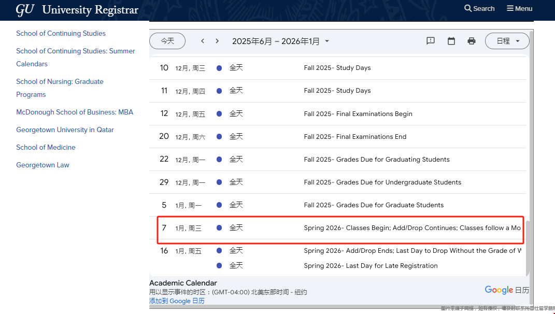
Task: Open the Georgetown Law link
Action: click(x=42, y=165)
